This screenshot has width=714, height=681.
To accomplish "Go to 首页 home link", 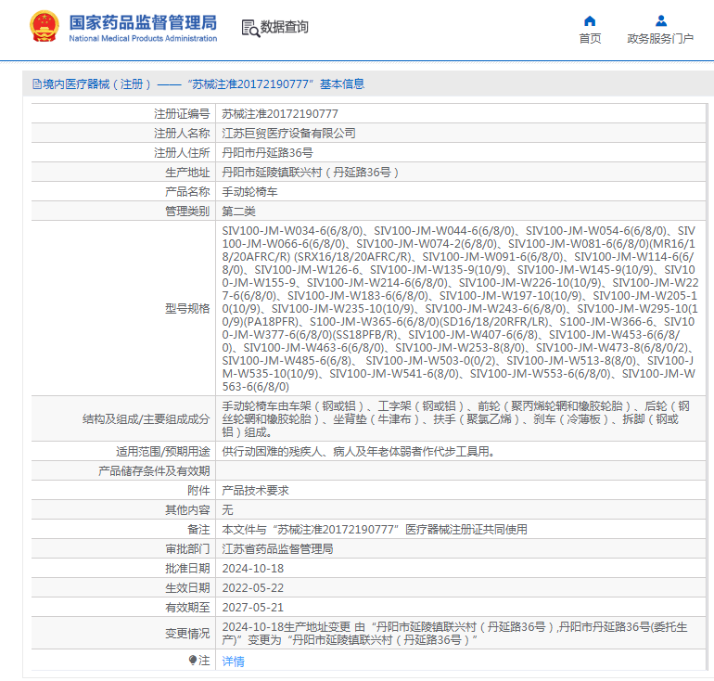I will coord(590,39).
